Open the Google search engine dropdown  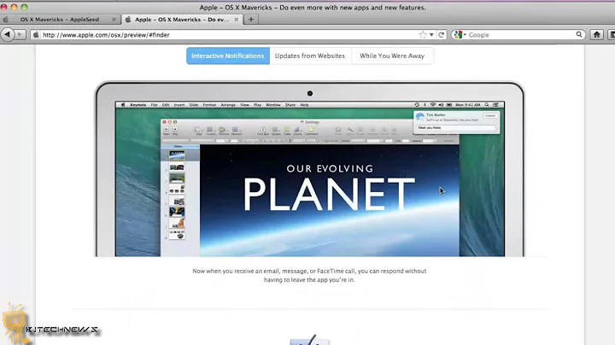(x=460, y=35)
